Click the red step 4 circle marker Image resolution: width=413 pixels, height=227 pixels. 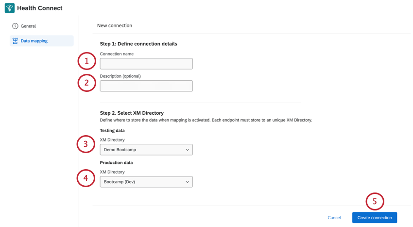pos(86,178)
